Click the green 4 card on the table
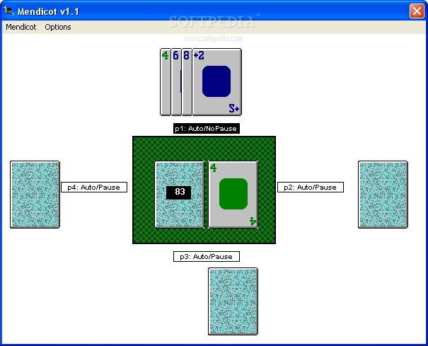Viewport: 428px width, 346px height. pyautogui.click(x=233, y=195)
